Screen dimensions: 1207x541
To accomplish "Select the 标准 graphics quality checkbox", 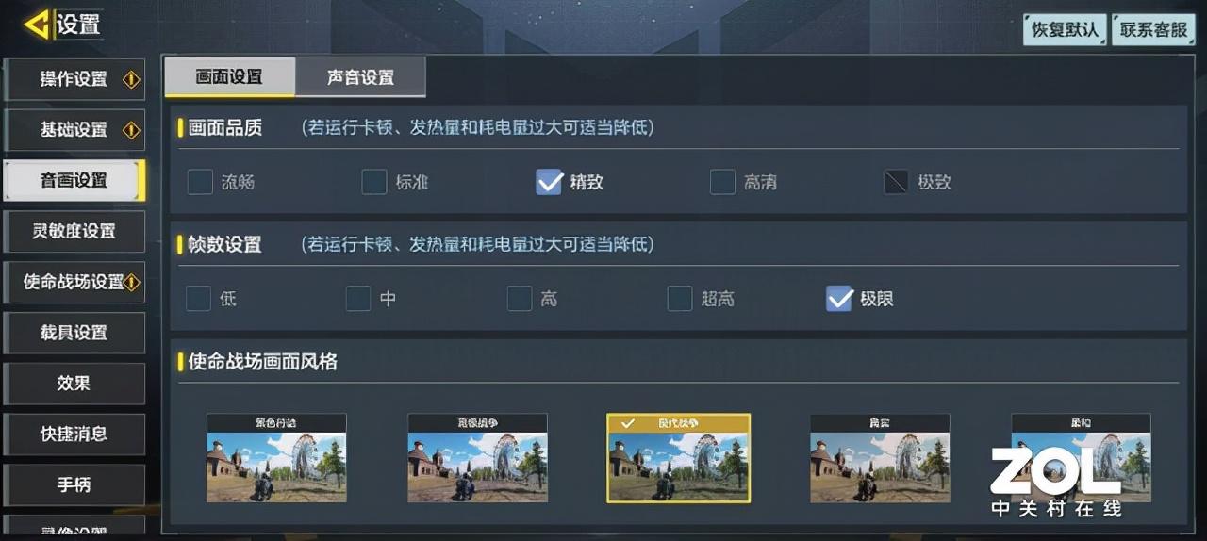I will pyautogui.click(x=374, y=182).
